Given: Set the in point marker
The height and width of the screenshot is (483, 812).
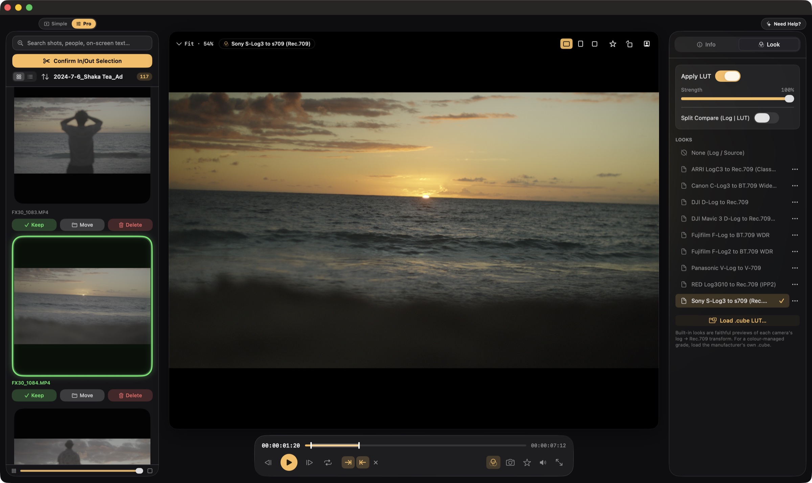Looking at the screenshot, I should click(348, 462).
